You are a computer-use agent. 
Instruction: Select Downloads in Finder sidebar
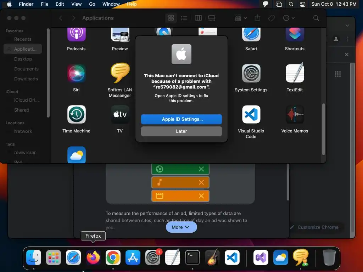[23, 79]
